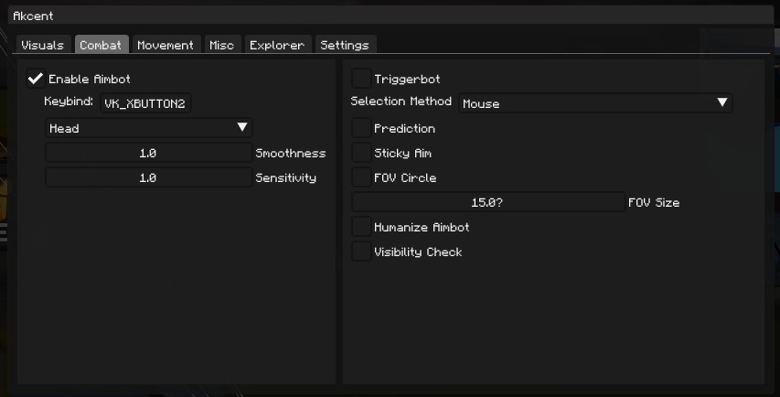The width and height of the screenshot is (780, 397).
Task: Tick the Visibility Check checkbox
Action: tap(361, 252)
